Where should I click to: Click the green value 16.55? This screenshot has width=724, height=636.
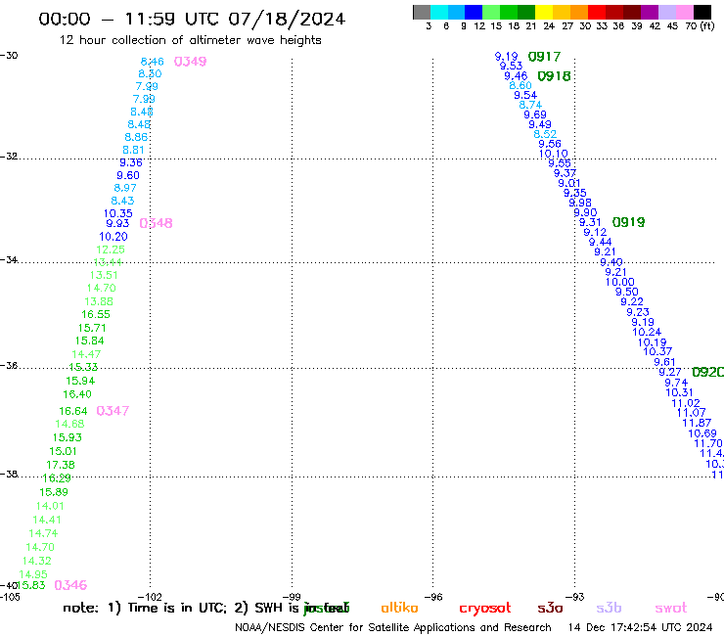tap(96, 314)
